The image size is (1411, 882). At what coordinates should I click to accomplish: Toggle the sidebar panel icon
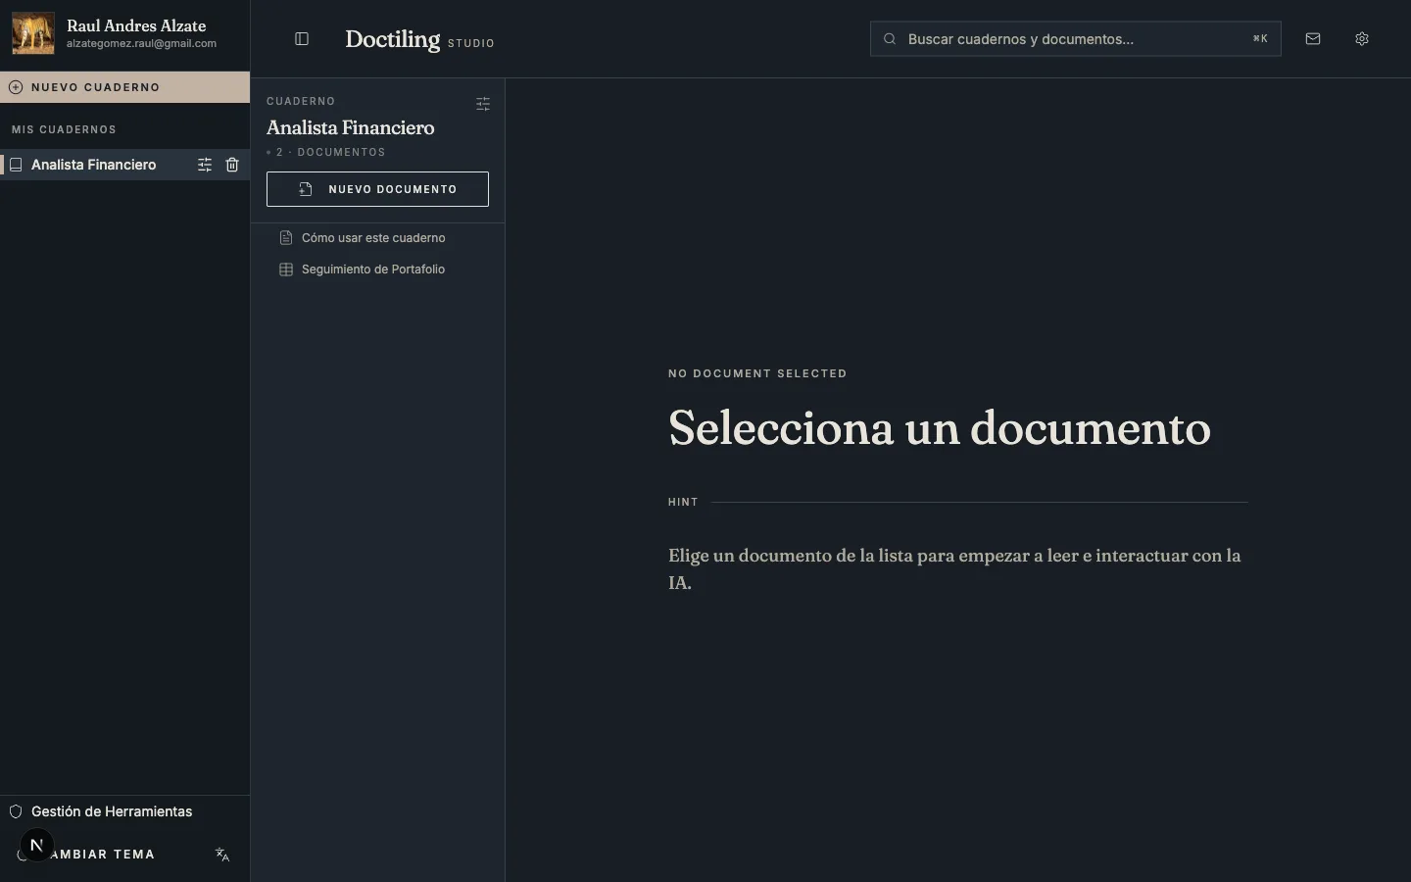click(x=302, y=39)
